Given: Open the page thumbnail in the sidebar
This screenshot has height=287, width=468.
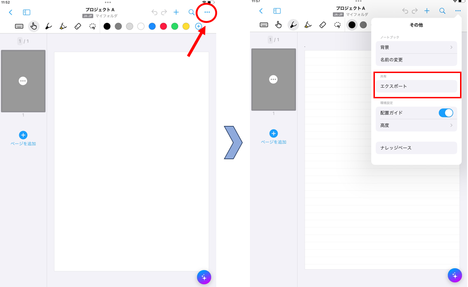Looking at the screenshot, I should coord(23,81).
